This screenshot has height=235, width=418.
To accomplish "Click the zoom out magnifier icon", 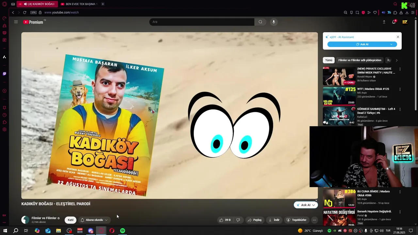I will coord(346,12).
